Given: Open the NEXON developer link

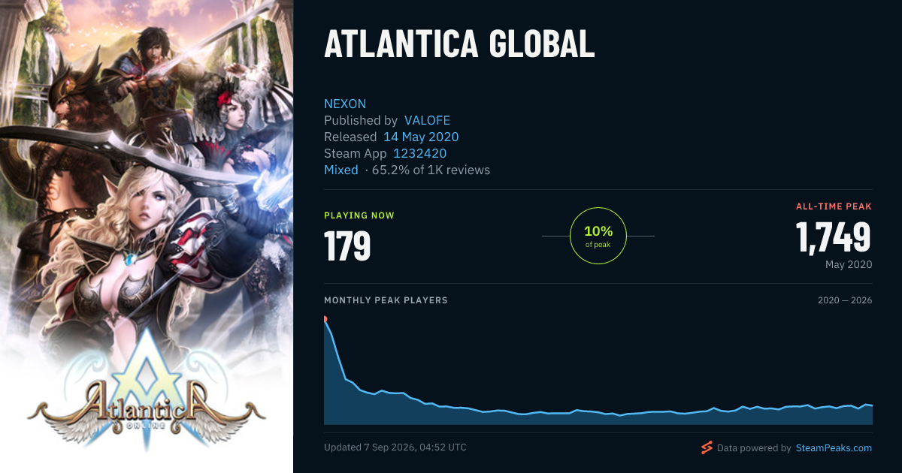Looking at the screenshot, I should tap(345, 104).
